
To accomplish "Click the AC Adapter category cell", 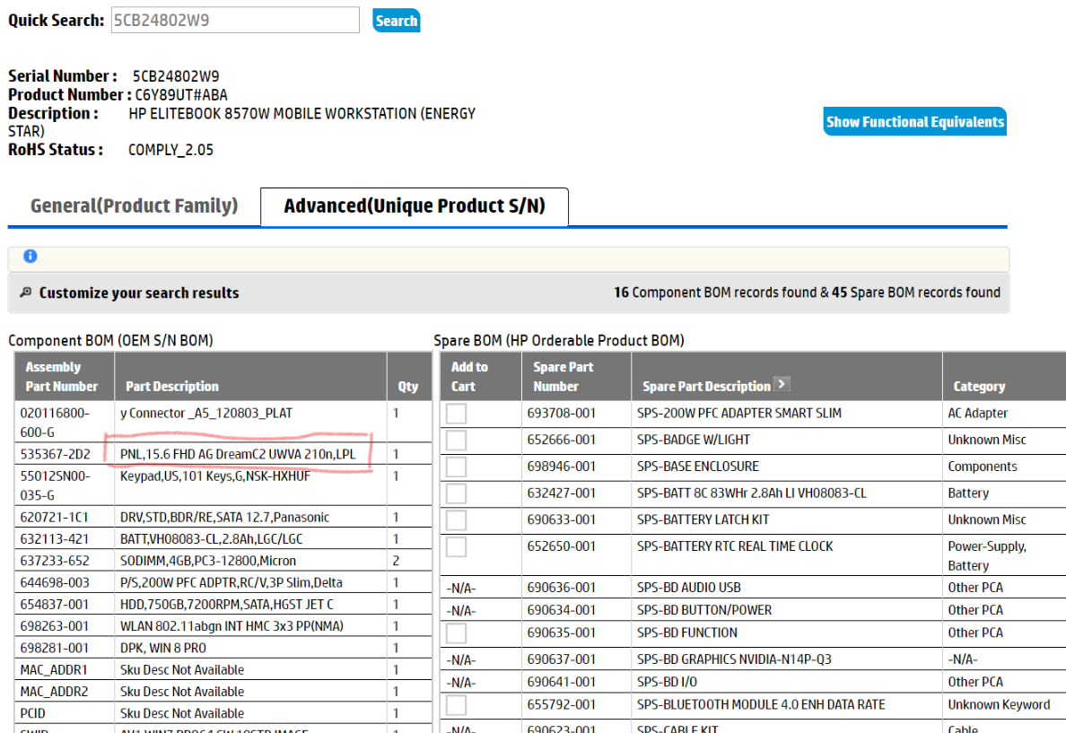I will point(978,414).
